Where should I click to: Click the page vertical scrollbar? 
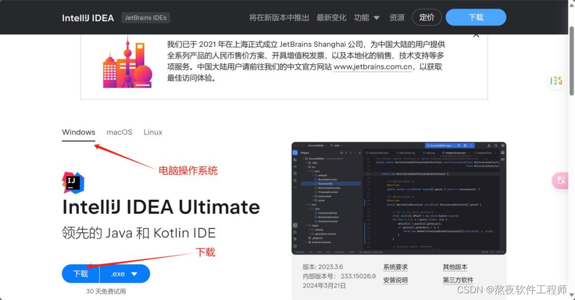(571, 61)
